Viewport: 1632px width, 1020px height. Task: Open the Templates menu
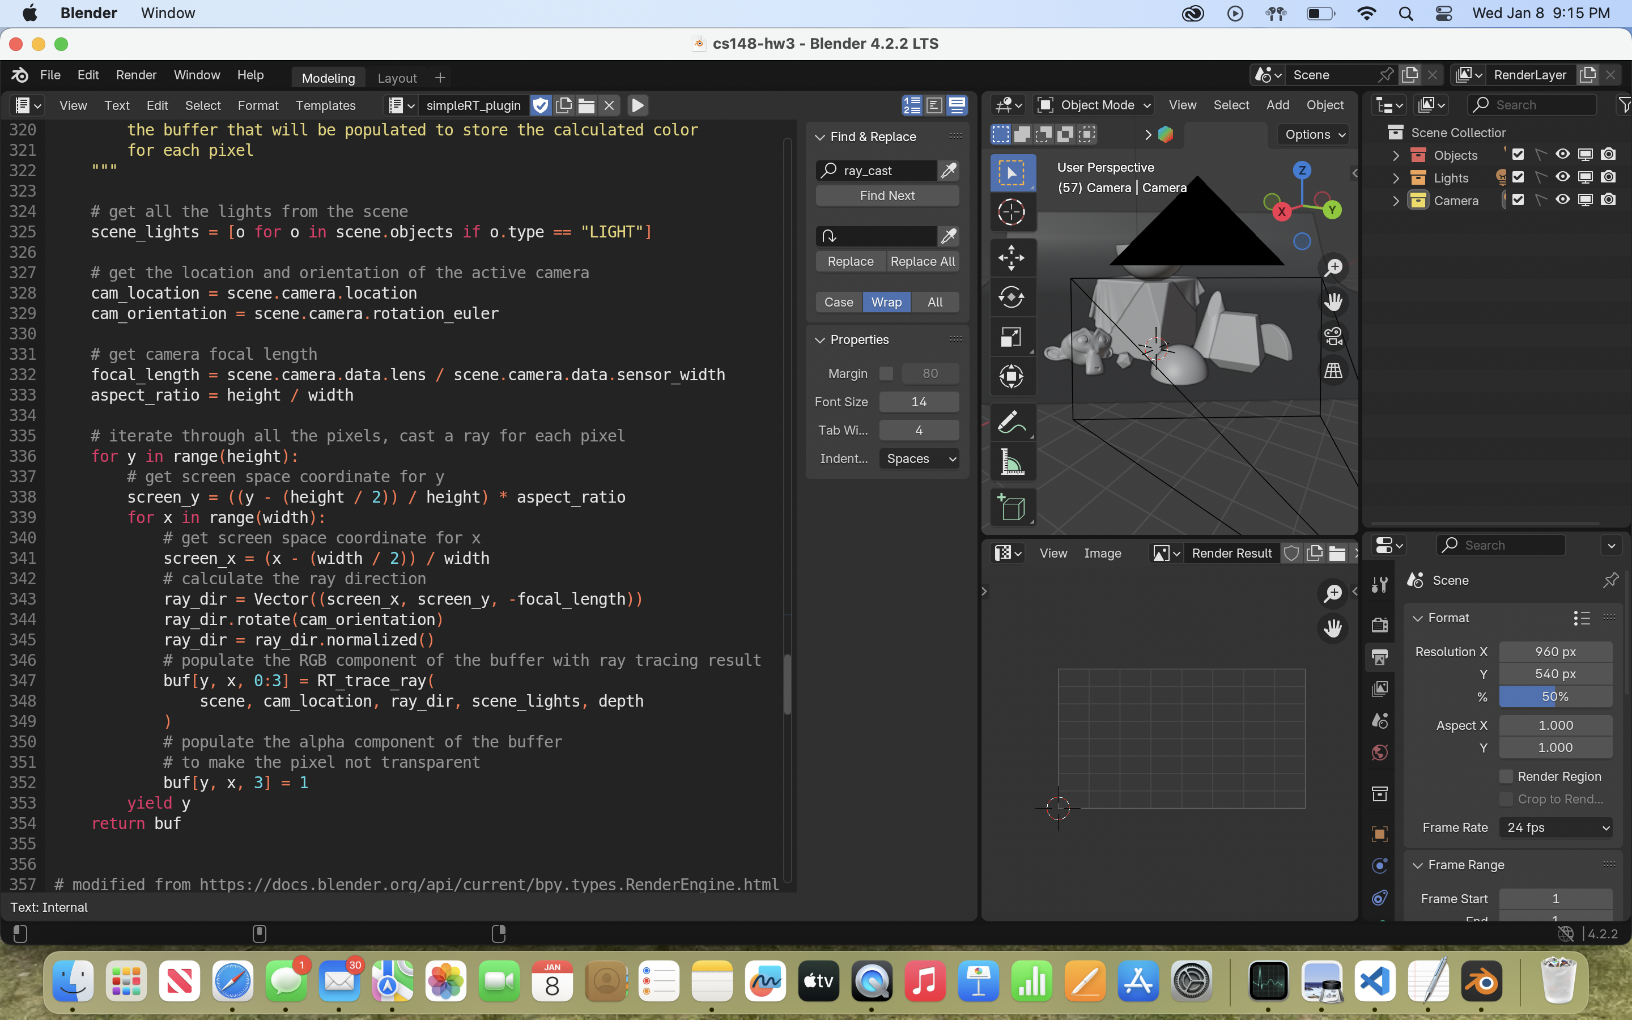point(326,105)
